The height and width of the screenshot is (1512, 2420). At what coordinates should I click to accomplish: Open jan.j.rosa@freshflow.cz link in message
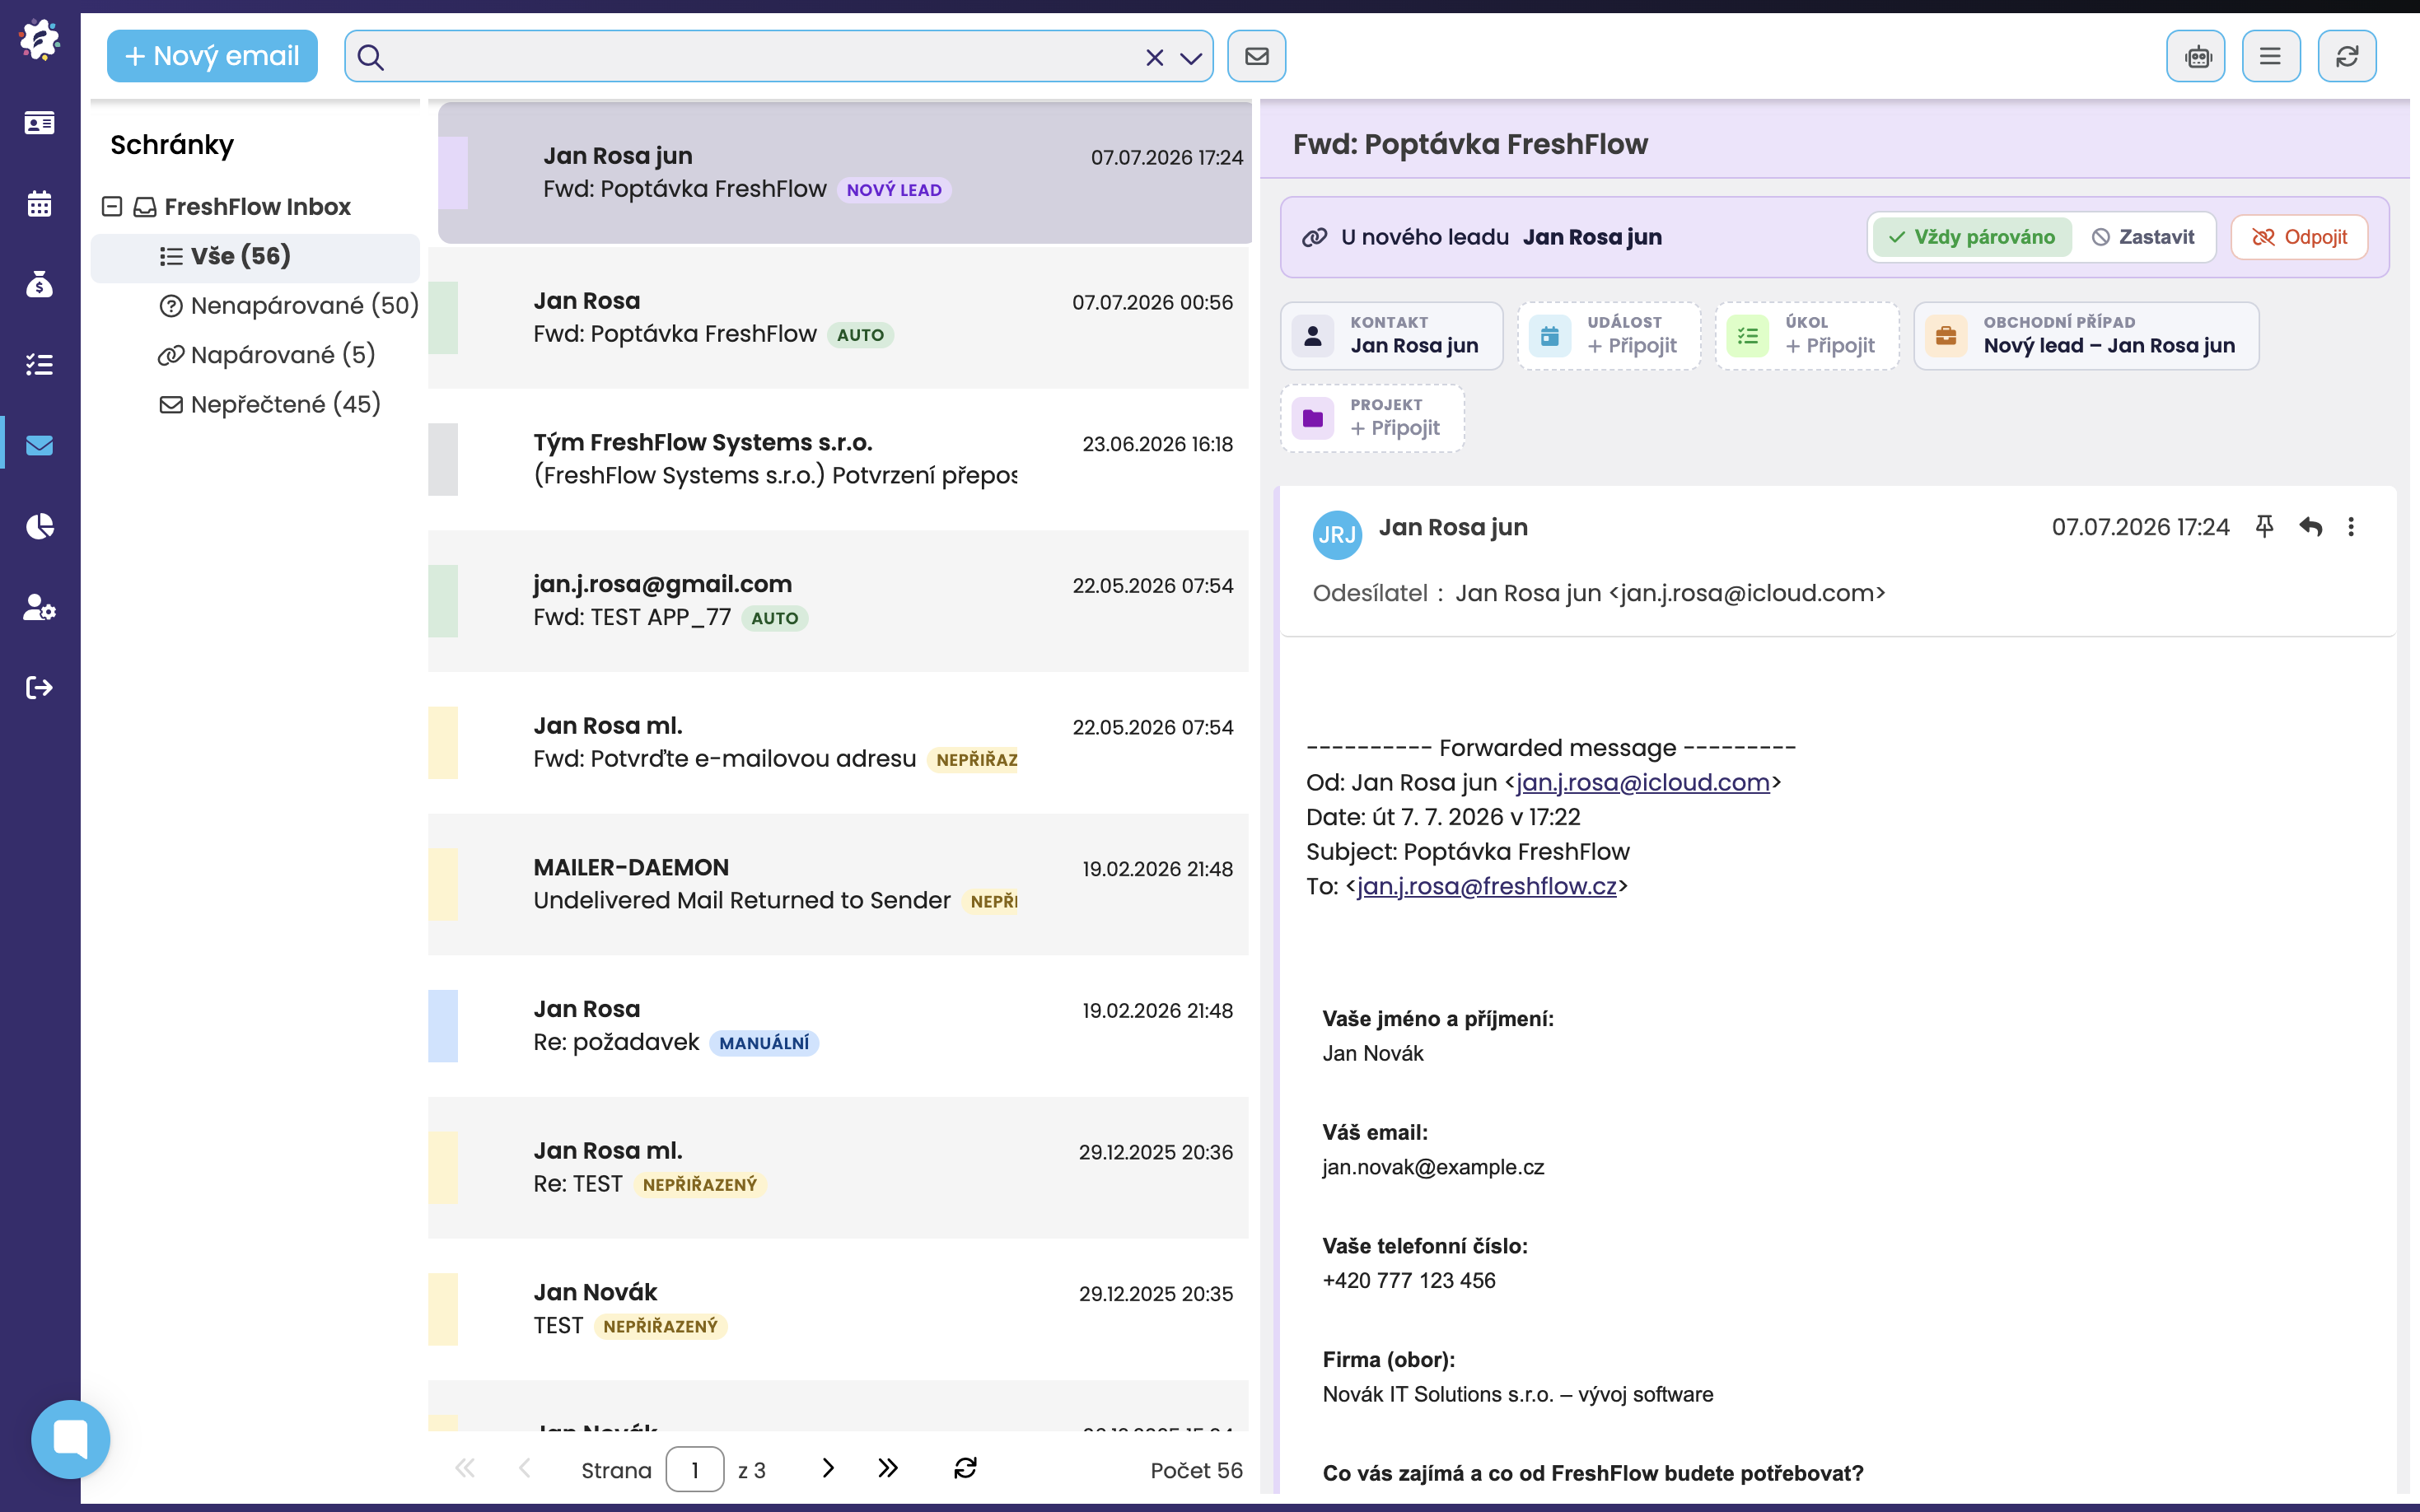coord(1486,886)
